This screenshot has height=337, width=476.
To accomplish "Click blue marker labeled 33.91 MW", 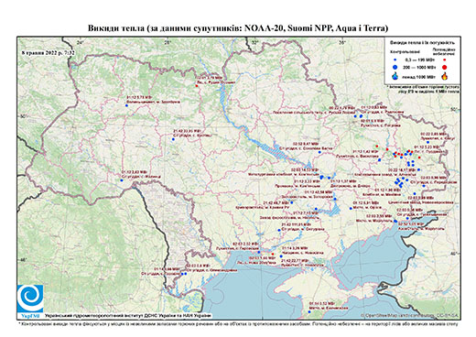I will coord(173,139).
